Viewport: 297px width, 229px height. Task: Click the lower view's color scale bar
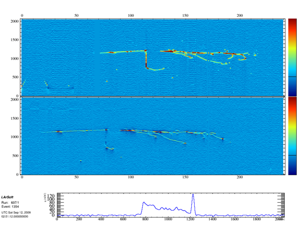tap(292, 136)
